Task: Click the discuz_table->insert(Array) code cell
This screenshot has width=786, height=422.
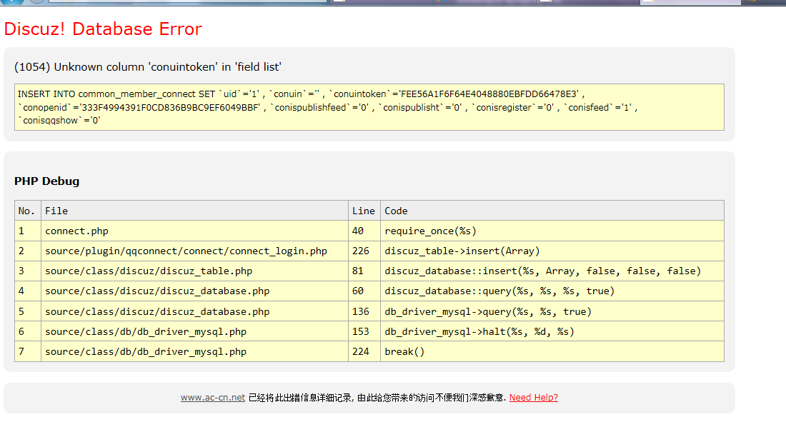Action: (x=462, y=251)
